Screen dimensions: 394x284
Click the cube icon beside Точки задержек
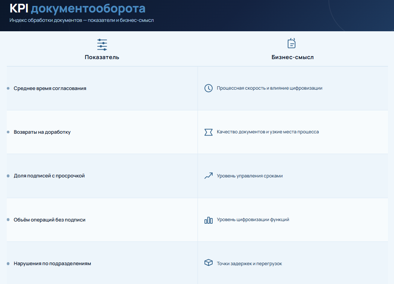[208, 263]
